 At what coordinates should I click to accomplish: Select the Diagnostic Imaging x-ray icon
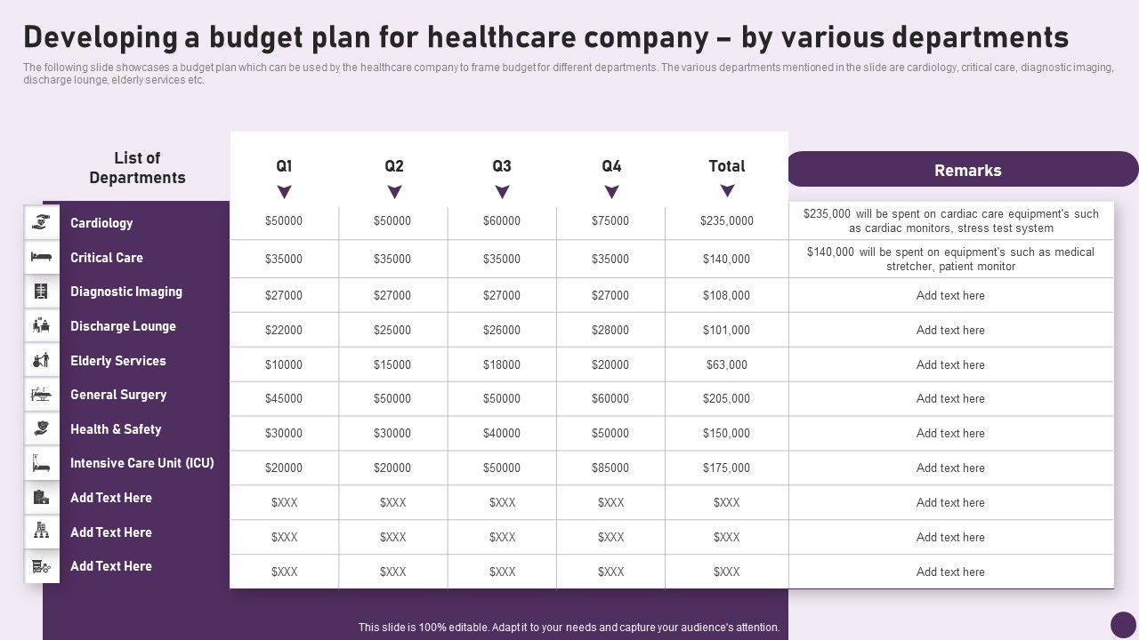[x=41, y=292]
